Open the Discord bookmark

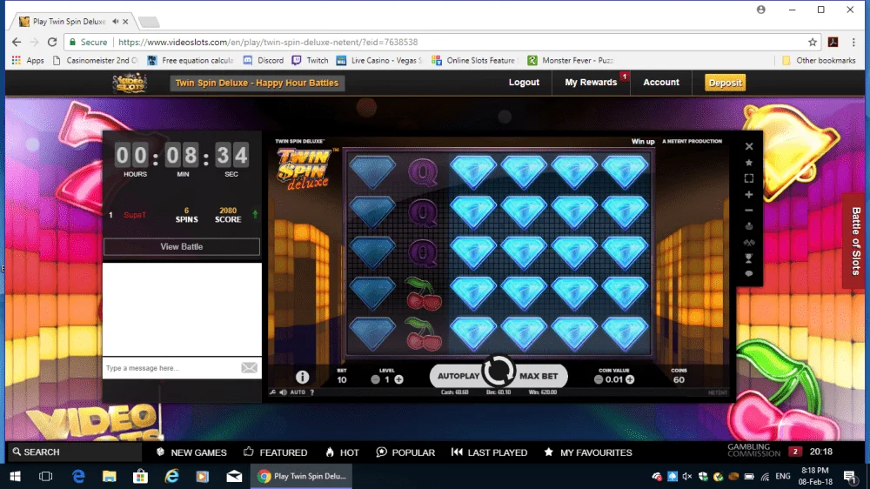pos(264,60)
